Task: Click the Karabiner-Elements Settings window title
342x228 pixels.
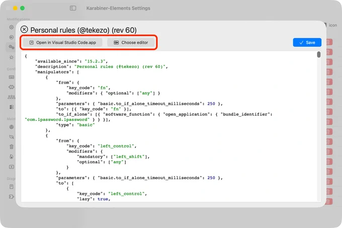Action: 118,8
